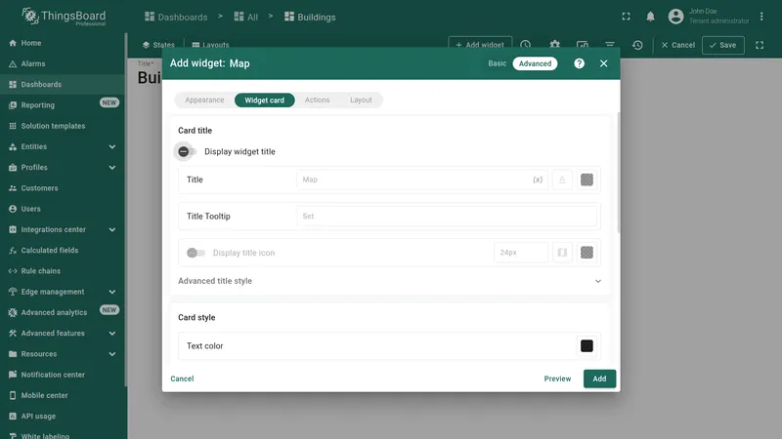Open Customers page

click(x=39, y=188)
